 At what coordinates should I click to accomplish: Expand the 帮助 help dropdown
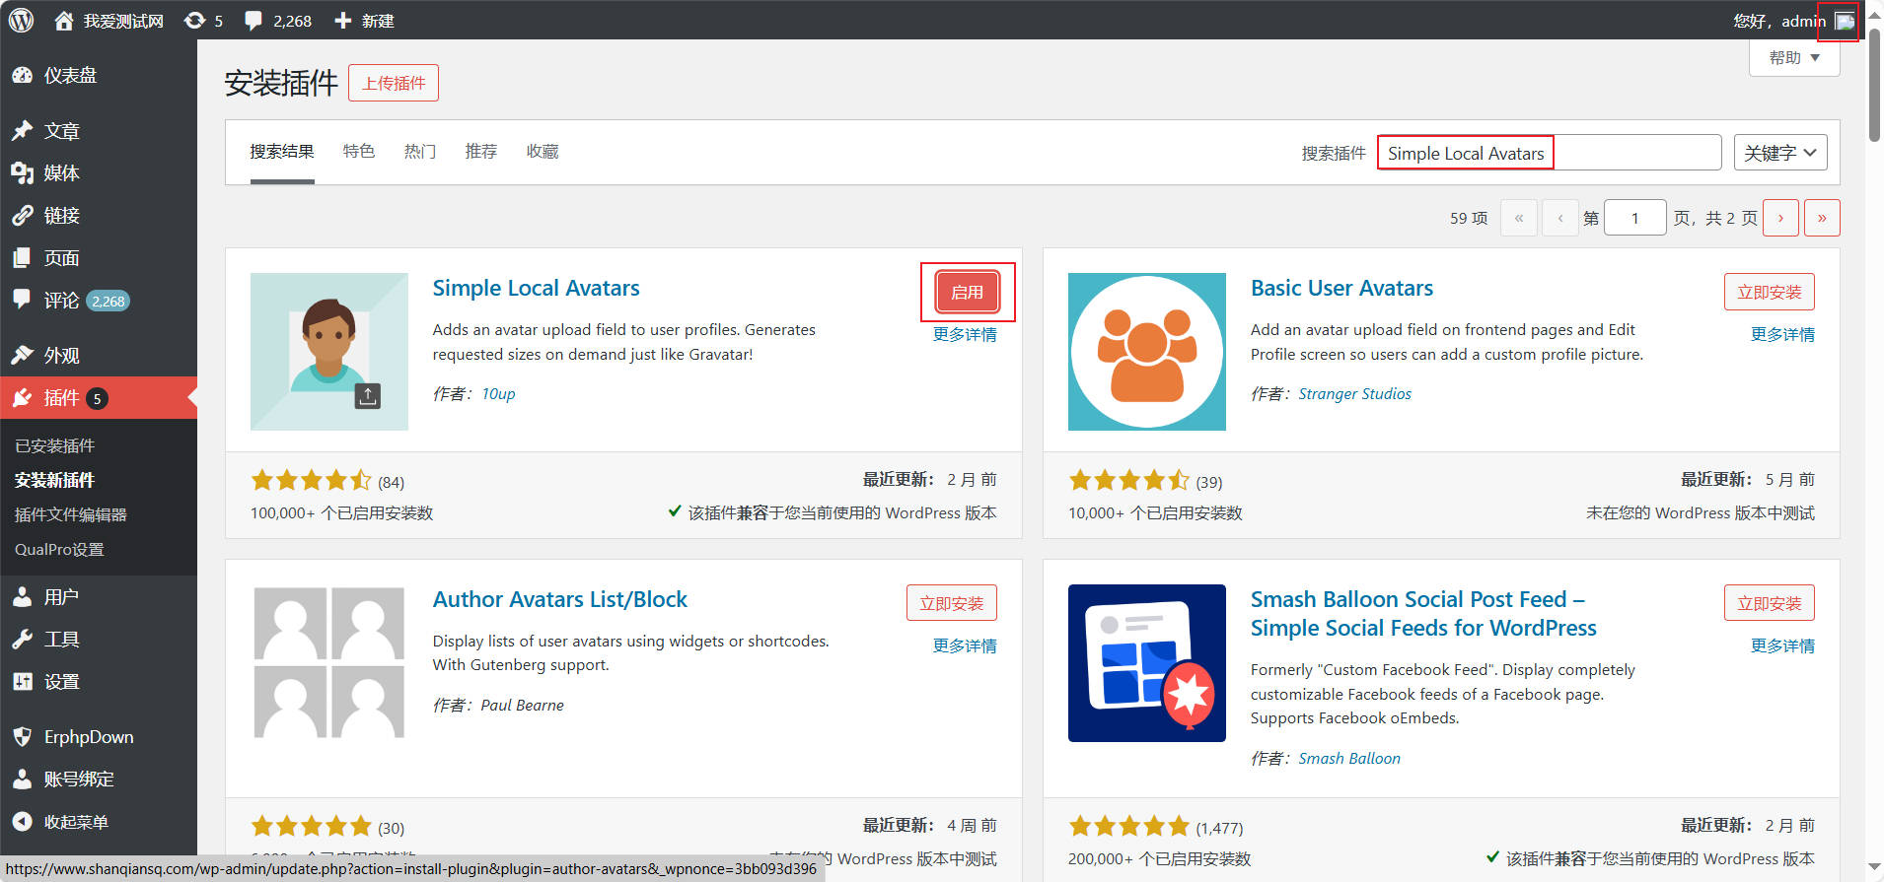pyautogui.click(x=1794, y=58)
